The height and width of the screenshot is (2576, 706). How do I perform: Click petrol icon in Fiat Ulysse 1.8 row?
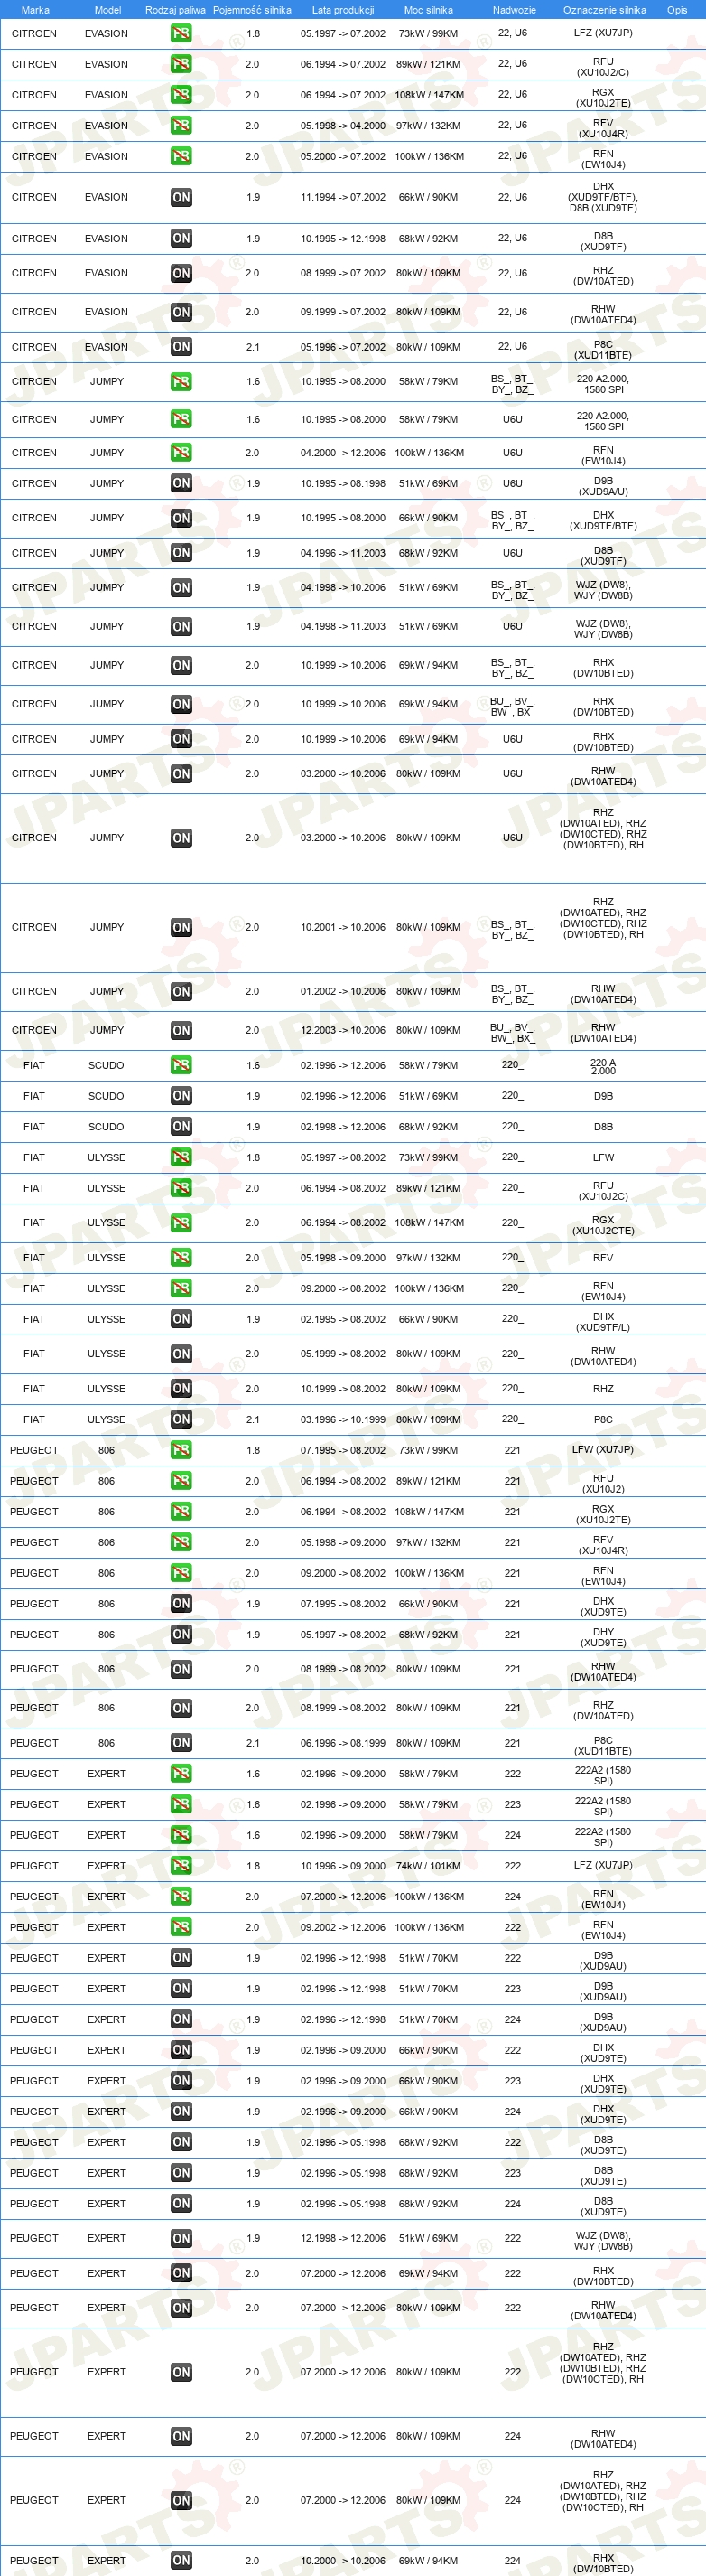coord(181,1158)
